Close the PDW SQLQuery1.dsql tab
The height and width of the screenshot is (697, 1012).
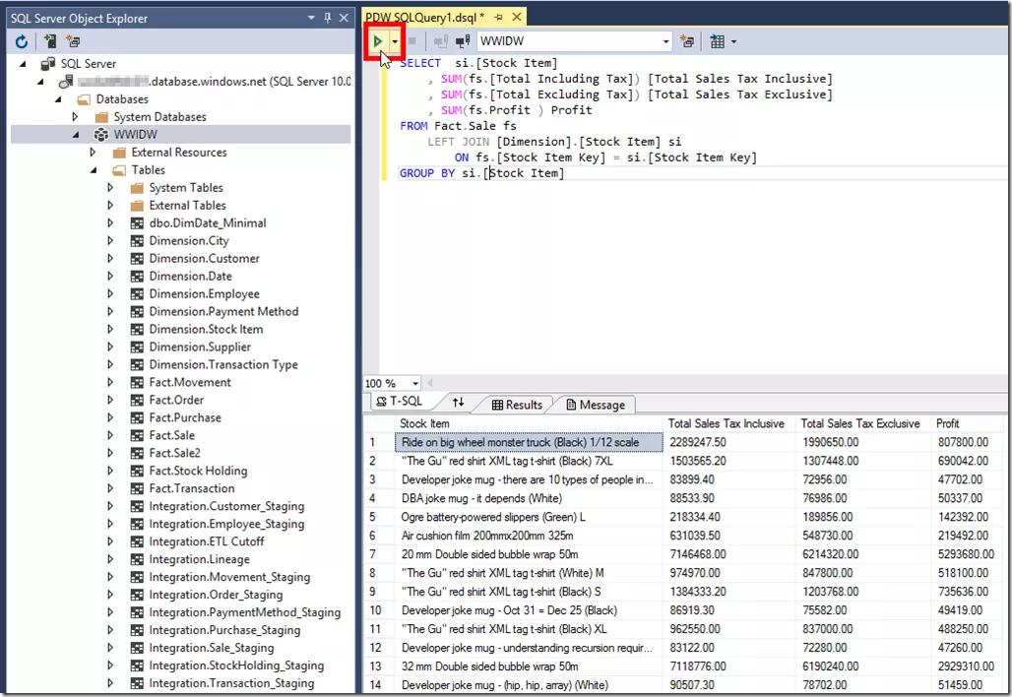coord(516,18)
